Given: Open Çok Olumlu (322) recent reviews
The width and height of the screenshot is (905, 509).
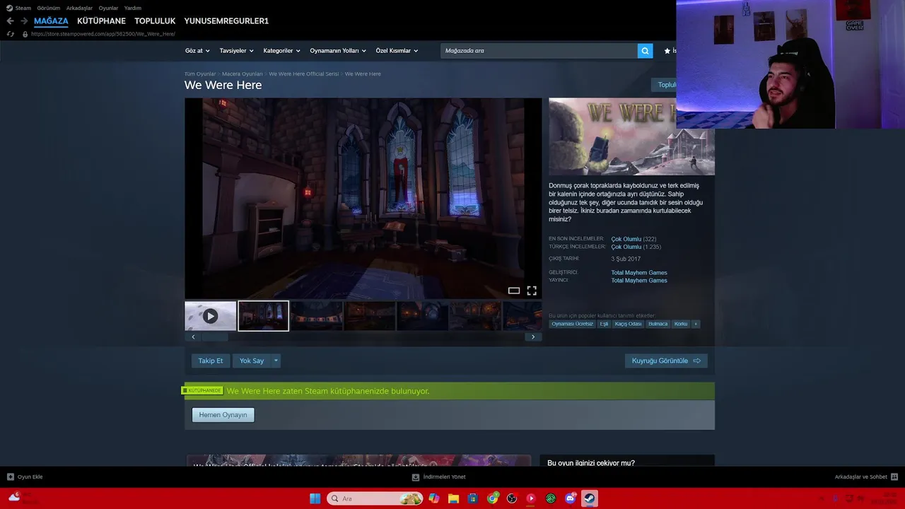Looking at the screenshot, I should (633, 239).
